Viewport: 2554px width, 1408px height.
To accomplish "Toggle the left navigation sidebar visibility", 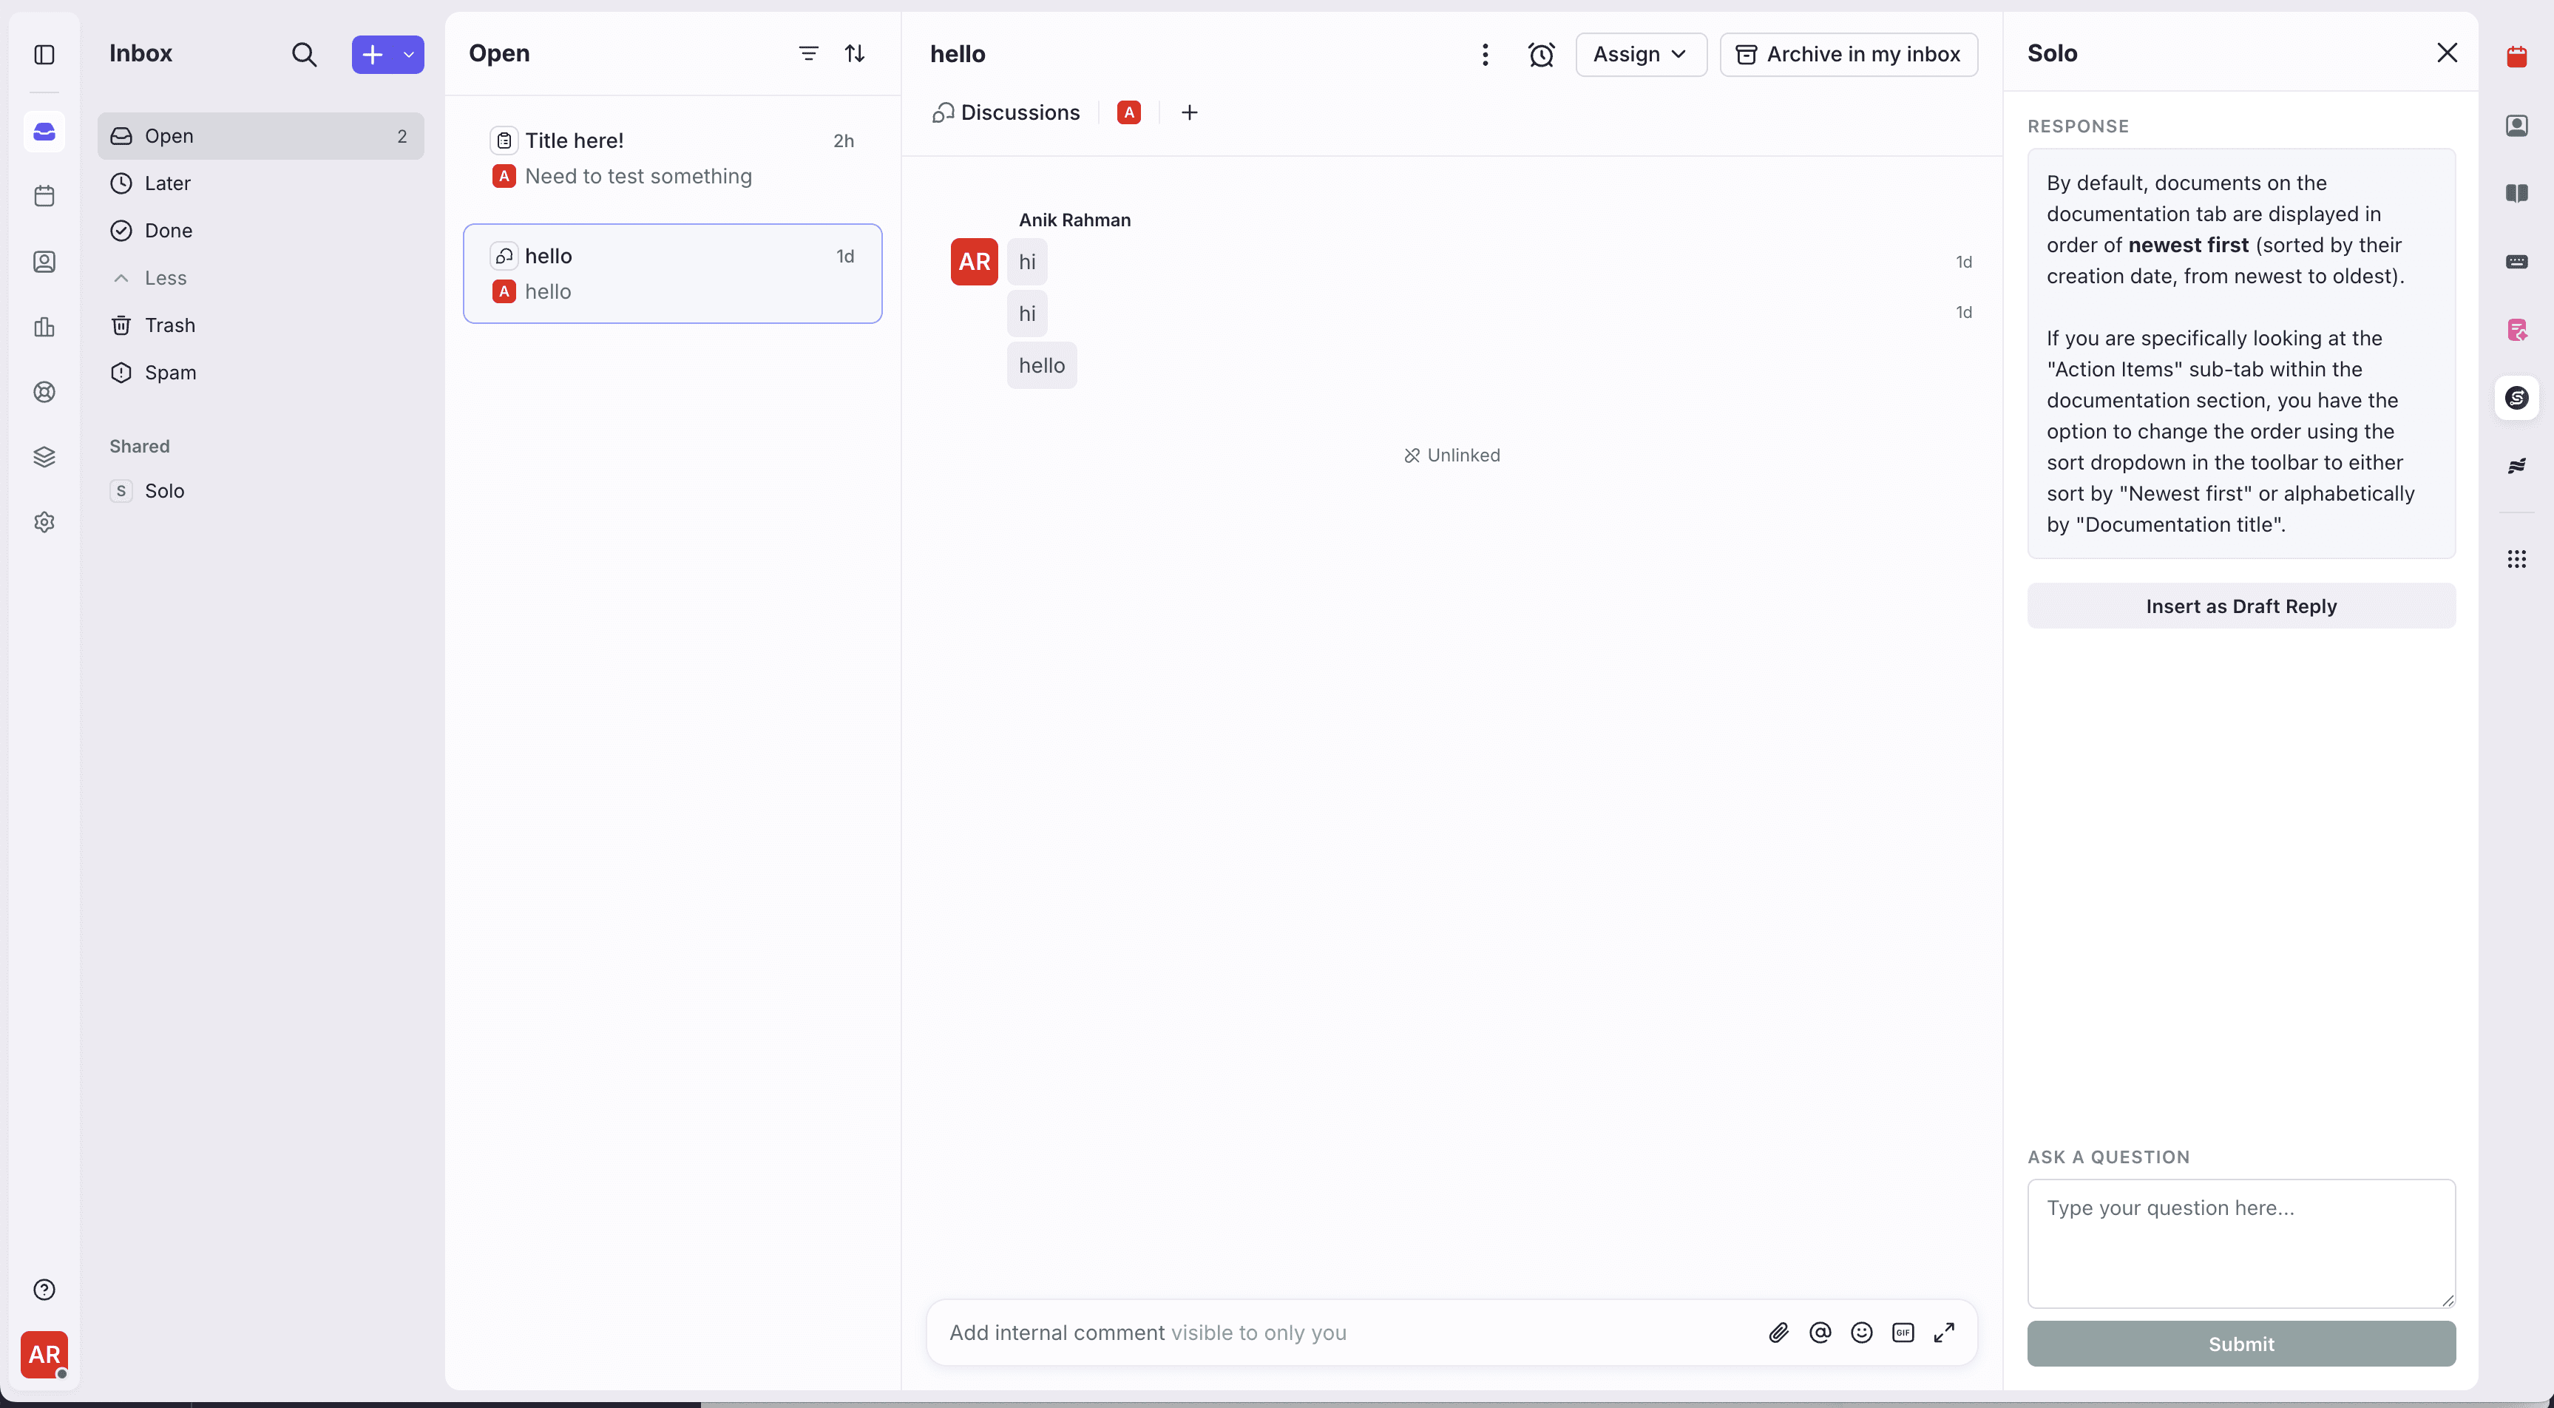I will click(44, 55).
